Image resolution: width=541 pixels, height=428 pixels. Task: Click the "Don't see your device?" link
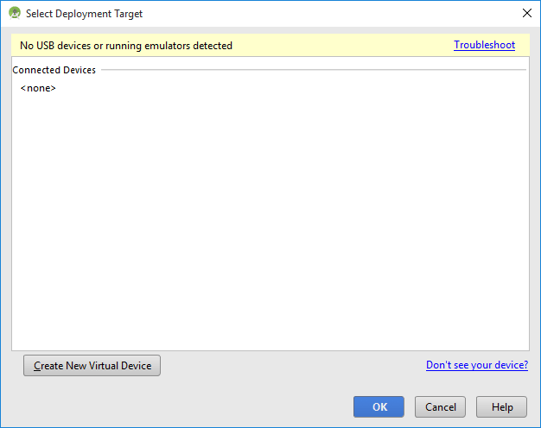[476, 365]
